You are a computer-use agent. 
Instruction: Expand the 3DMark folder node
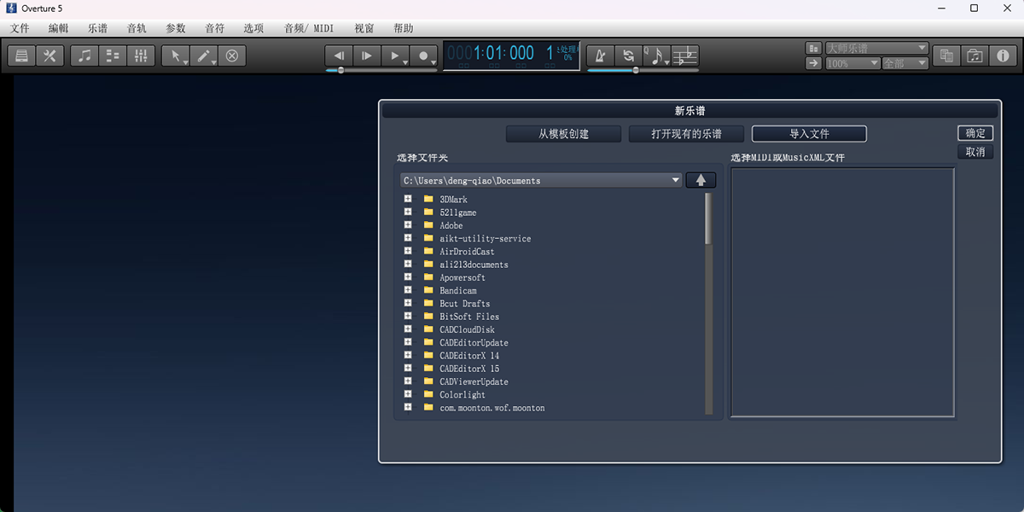408,199
